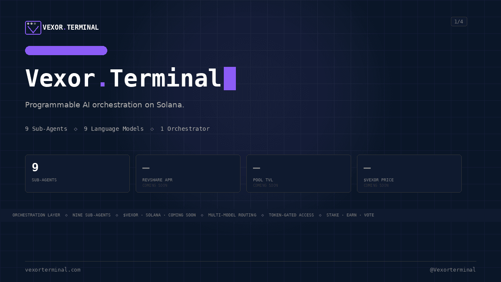Open the $VEXOR Price stat card
The height and width of the screenshot is (282, 501).
click(409, 173)
